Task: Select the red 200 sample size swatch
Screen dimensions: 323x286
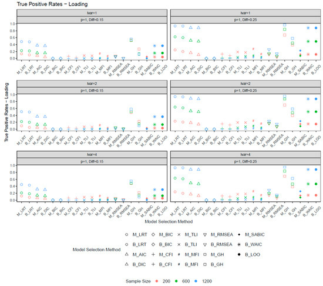Action: tap(157, 281)
